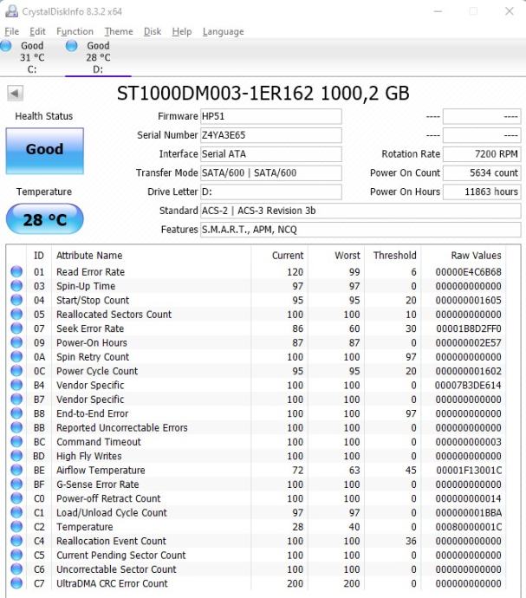Click status icon for UltraDMA CRC Error Count
Viewport: 526px width, 598px height.
(x=16, y=582)
